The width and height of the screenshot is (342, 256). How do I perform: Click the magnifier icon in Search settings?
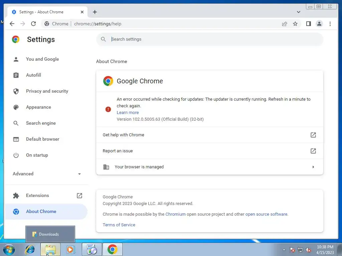click(x=104, y=39)
